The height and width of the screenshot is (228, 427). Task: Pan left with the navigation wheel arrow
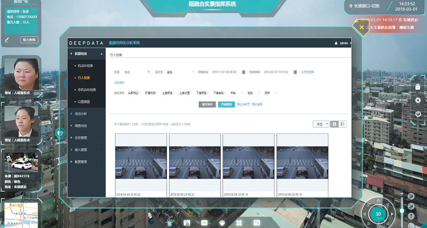coord(365,214)
